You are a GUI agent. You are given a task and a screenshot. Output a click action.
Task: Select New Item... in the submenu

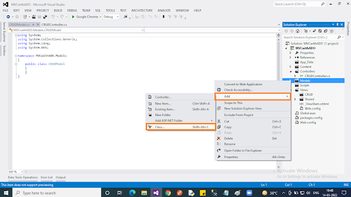180,103
